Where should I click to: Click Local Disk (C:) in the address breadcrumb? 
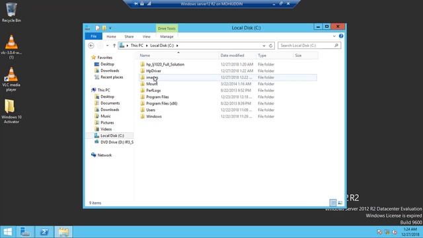click(162, 46)
